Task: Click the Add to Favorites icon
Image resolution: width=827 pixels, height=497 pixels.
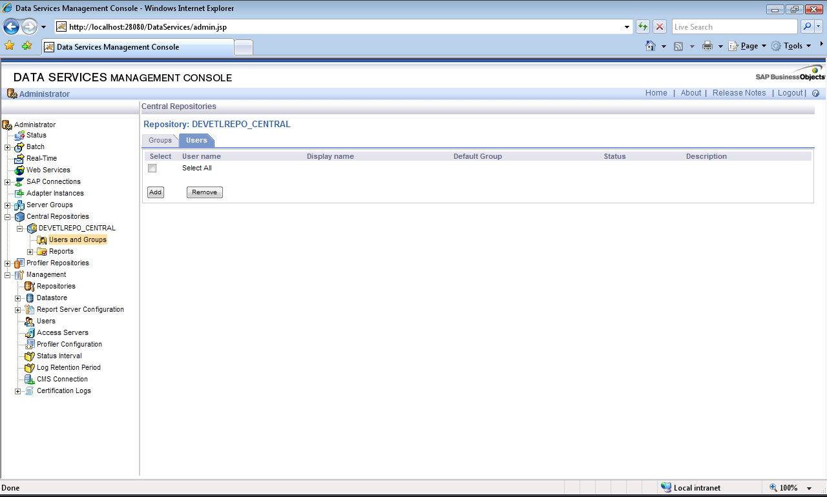Action: coord(26,46)
